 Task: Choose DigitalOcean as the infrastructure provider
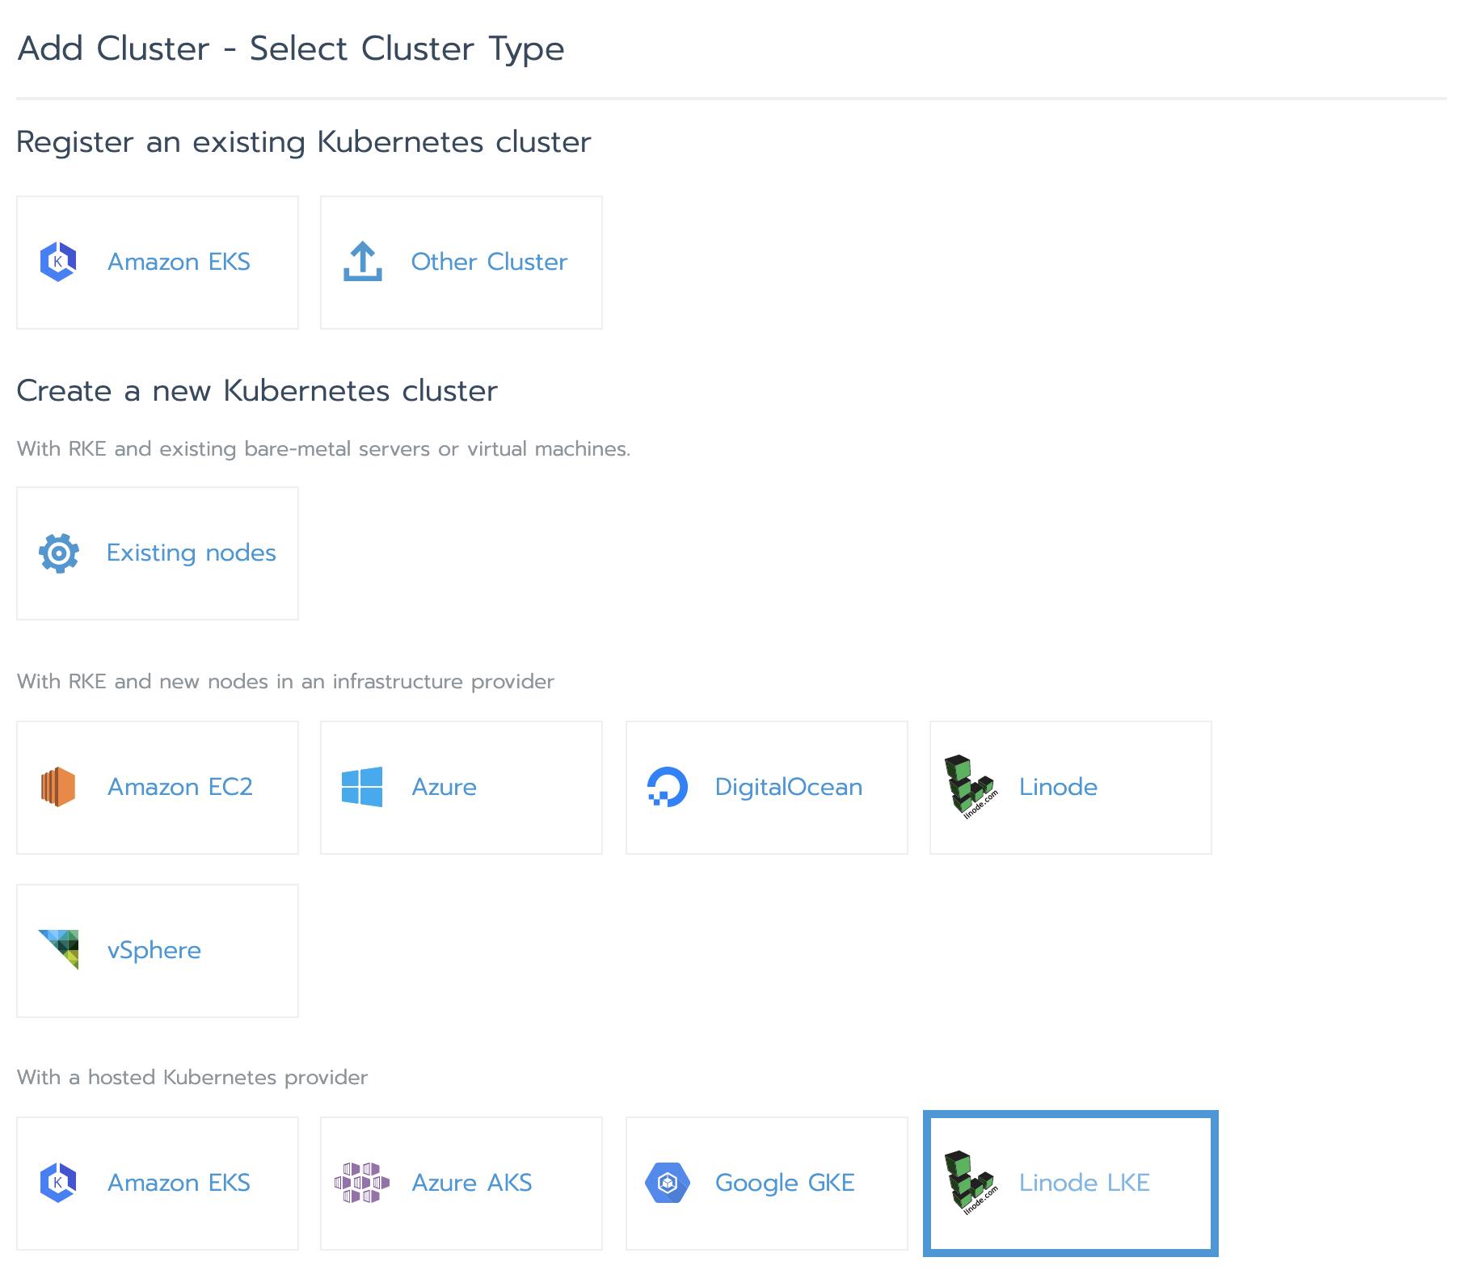768,786
